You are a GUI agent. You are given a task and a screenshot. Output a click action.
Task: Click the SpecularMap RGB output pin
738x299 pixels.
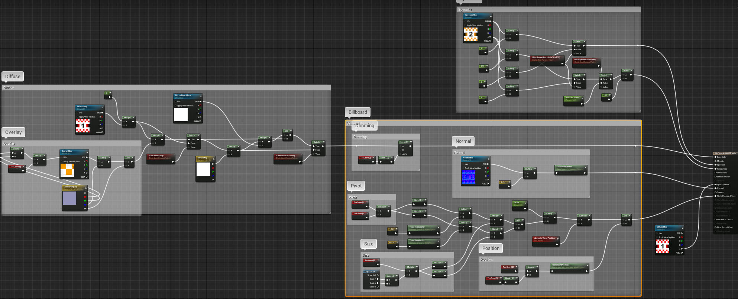tap(491, 21)
